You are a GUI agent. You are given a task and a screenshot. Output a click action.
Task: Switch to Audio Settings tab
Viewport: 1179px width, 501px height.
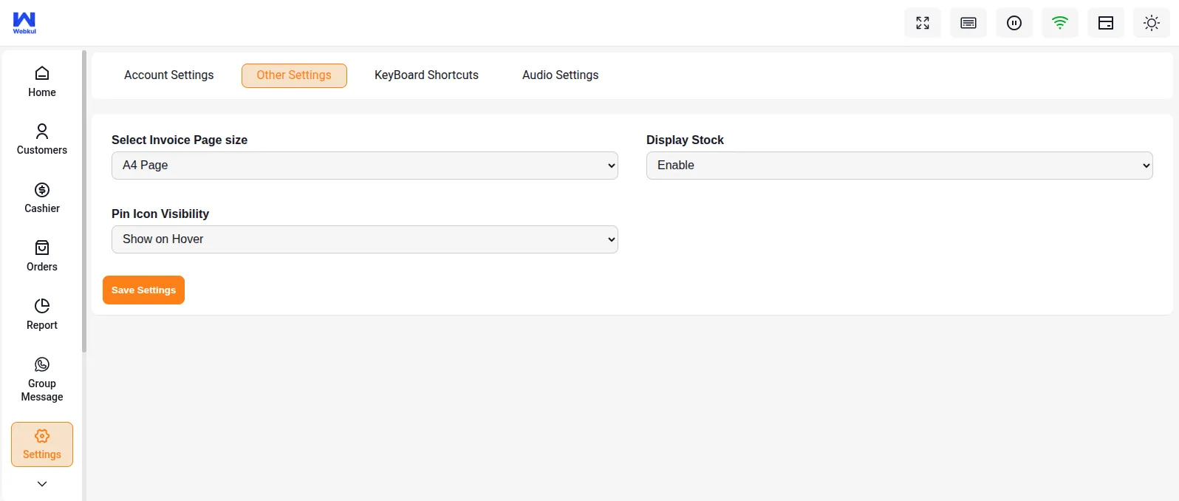[x=560, y=75]
